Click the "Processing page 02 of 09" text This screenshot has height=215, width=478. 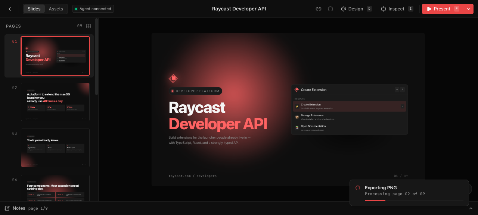point(395,194)
